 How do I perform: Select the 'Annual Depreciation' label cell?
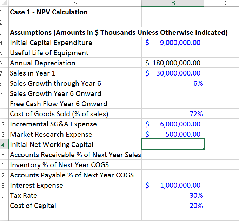coord(75,63)
